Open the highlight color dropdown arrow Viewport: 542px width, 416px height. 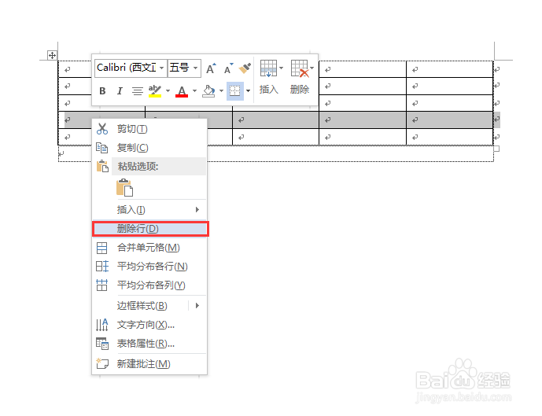(168, 91)
